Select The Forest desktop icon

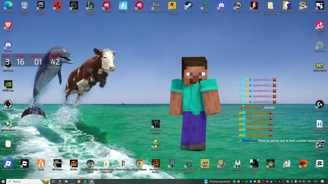[x=74, y=7]
